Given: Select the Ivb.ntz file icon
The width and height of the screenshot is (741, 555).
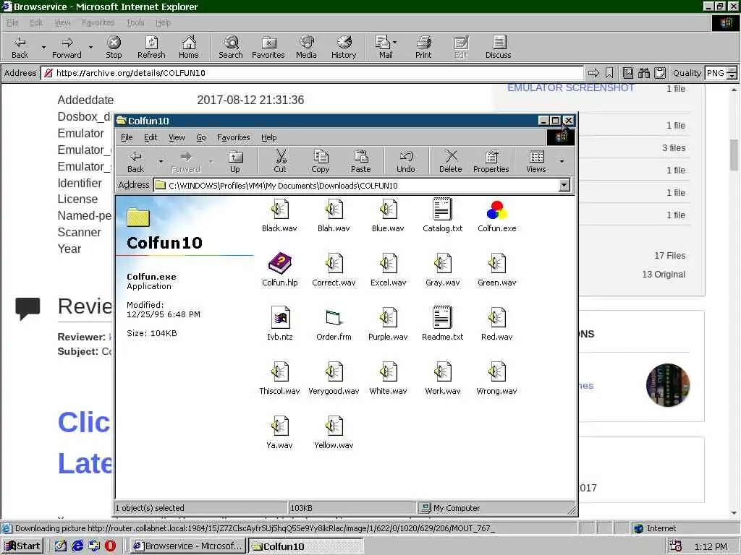Looking at the screenshot, I should tap(280, 324).
